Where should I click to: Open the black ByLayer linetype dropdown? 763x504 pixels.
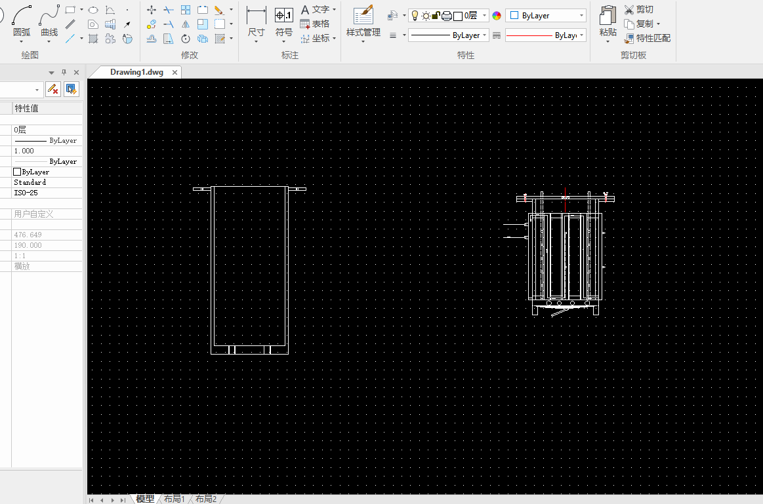[485, 35]
